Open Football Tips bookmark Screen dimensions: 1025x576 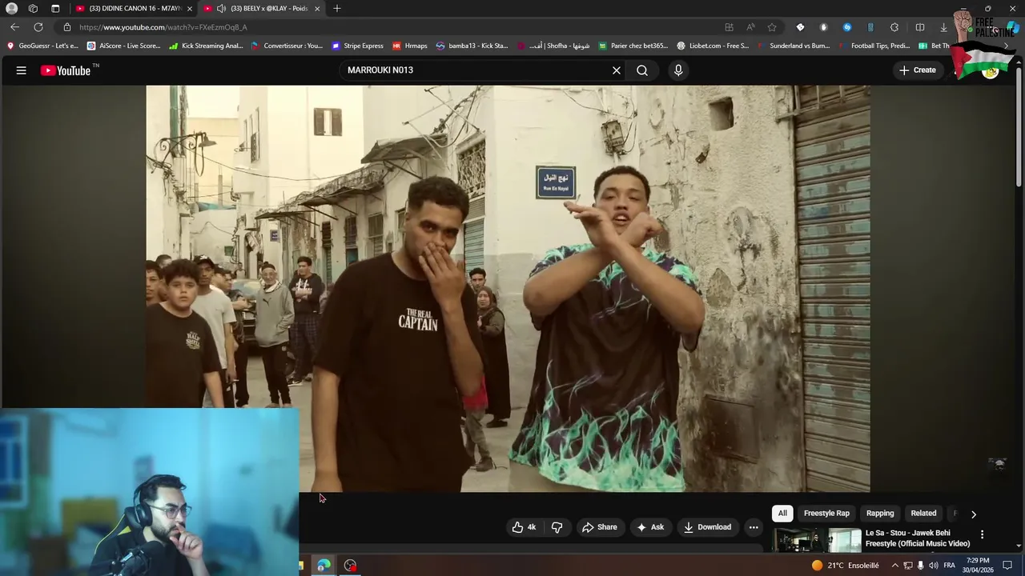pyautogui.click(x=875, y=46)
